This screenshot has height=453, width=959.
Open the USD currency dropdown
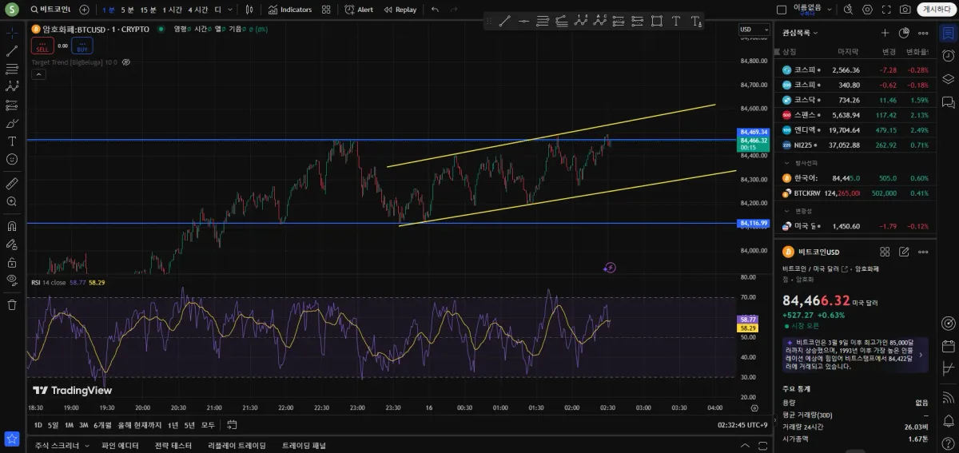pyautogui.click(x=754, y=30)
